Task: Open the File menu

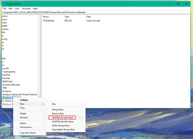Action: [4, 9]
